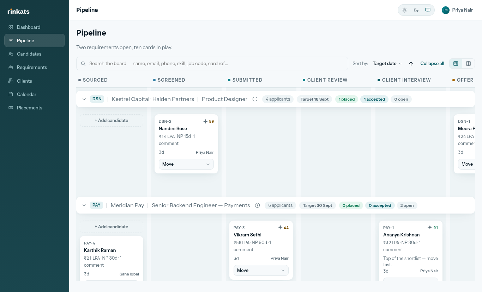Open Move dropdown on DSN-1 Meera card

(x=466, y=164)
